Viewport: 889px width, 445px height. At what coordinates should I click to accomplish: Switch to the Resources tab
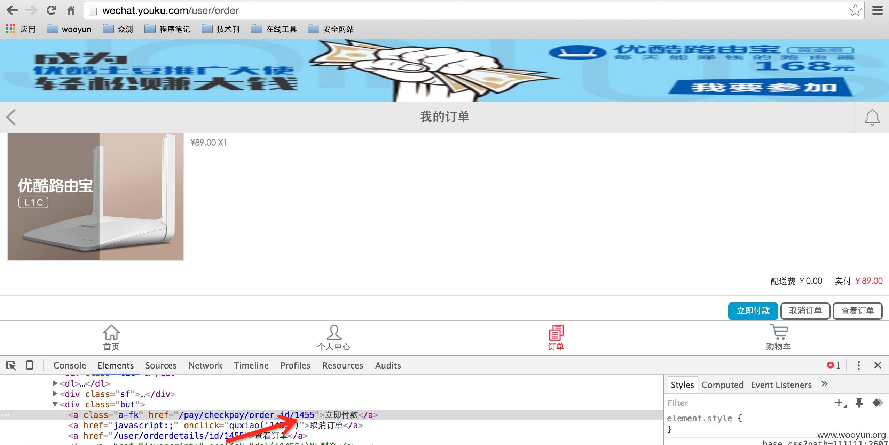click(343, 365)
